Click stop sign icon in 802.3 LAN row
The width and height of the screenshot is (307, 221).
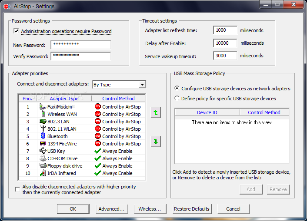click(x=98, y=122)
